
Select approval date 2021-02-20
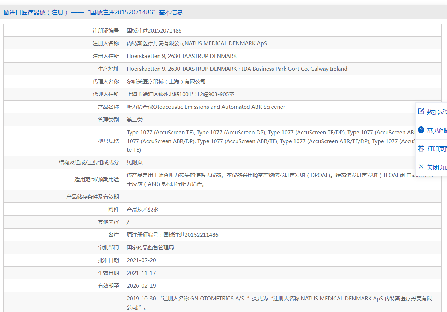(x=141, y=260)
